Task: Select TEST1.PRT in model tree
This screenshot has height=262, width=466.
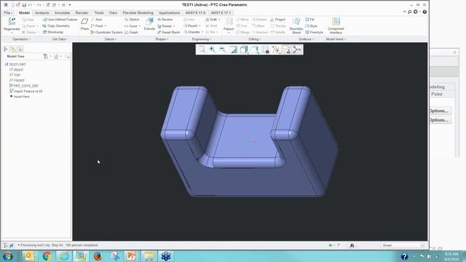Action: click(x=15, y=65)
